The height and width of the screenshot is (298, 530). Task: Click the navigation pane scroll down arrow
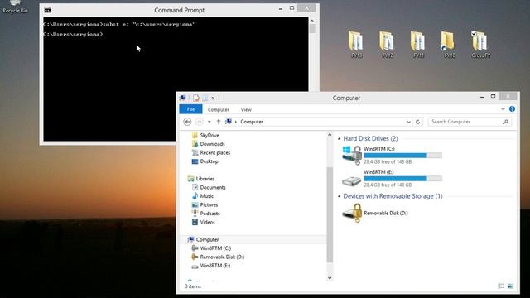click(330, 278)
